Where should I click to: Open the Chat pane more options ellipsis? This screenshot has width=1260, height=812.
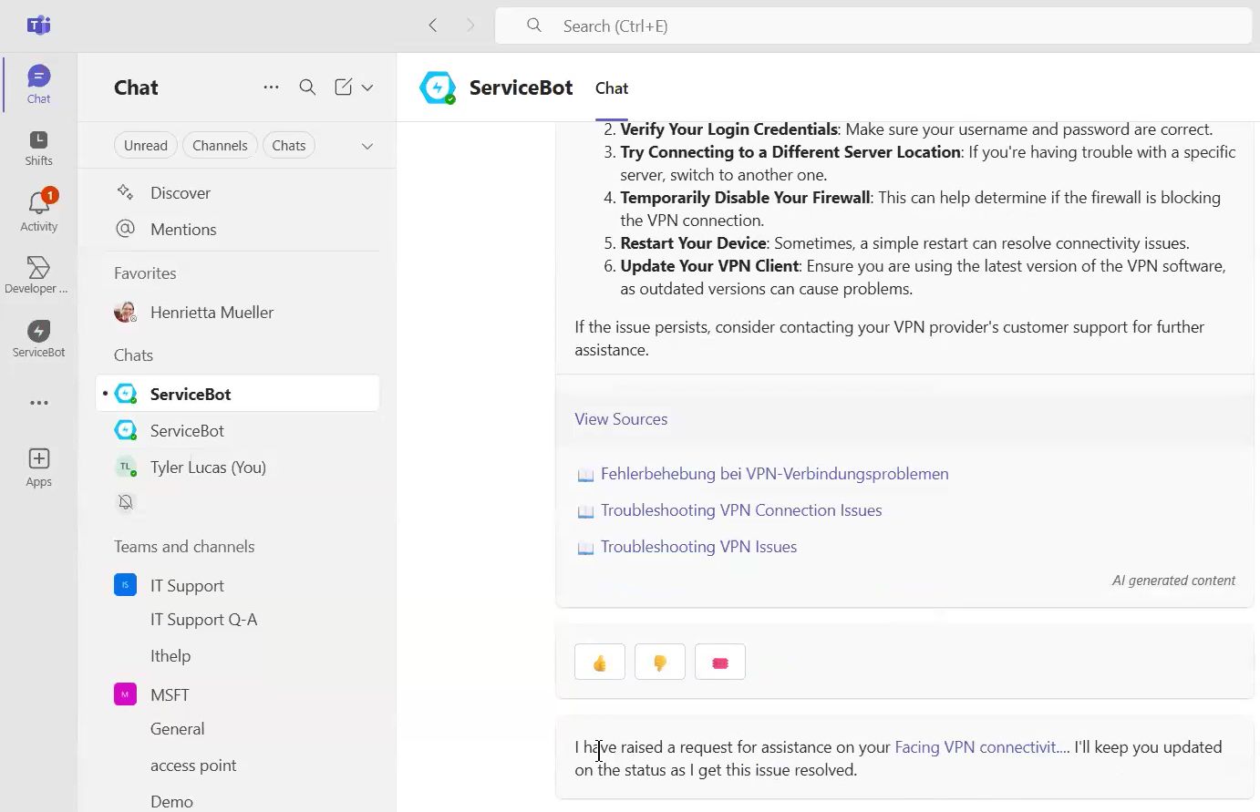click(271, 87)
